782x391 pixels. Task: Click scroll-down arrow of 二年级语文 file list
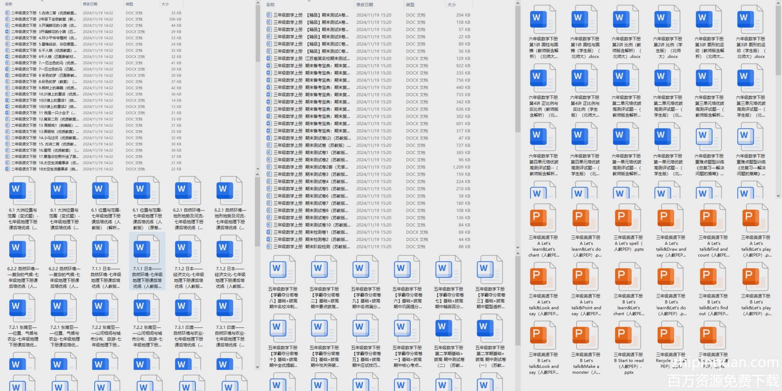[257, 169]
